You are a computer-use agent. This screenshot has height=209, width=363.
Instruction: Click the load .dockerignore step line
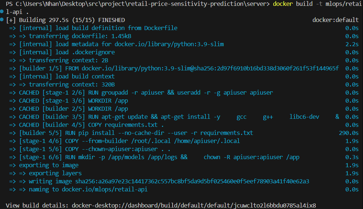67,52
